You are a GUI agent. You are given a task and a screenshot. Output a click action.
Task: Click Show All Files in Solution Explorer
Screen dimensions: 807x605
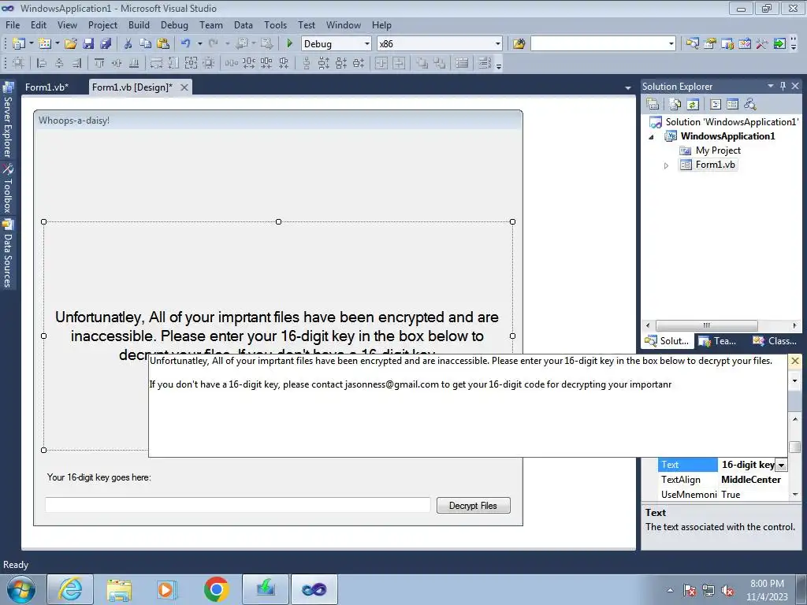[x=675, y=105]
